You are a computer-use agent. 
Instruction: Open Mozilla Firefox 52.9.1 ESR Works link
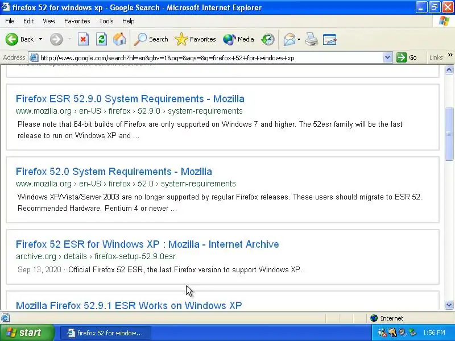pos(129,305)
